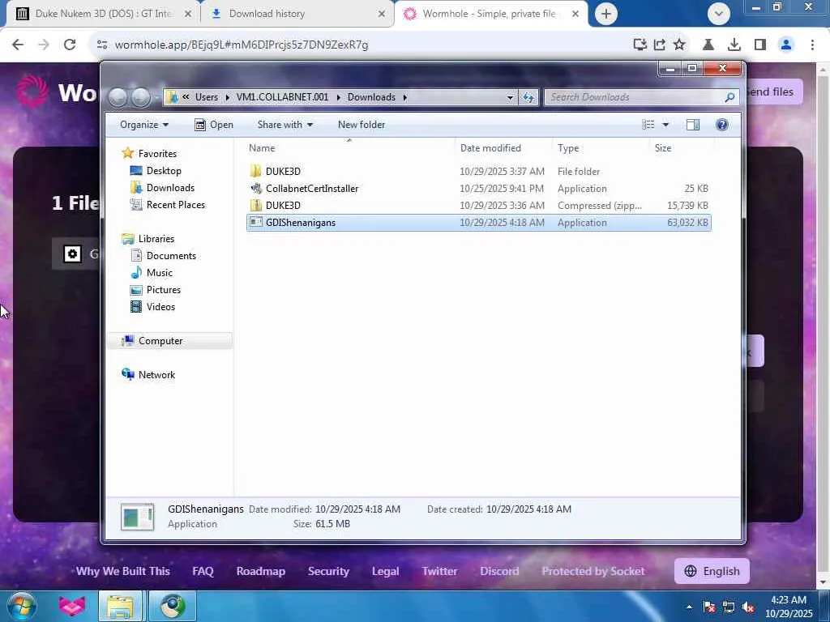Select Libraries in navigation pane
Viewport: 830px width, 622px height.
[156, 239]
